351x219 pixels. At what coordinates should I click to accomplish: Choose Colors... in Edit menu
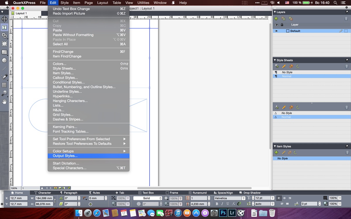pos(88,64)
